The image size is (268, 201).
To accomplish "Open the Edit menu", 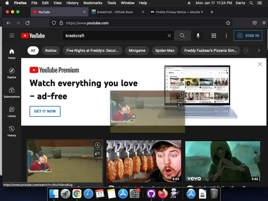I will pos(45,3).
